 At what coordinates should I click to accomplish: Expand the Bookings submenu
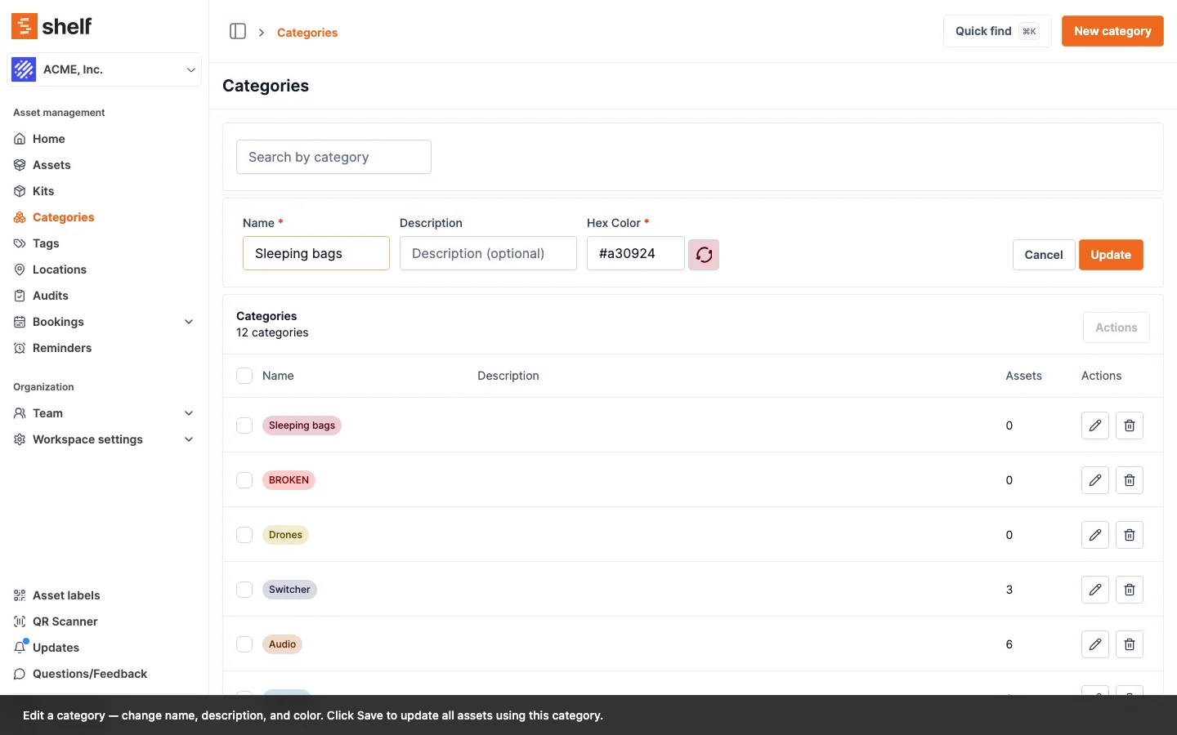click(189, 322)
